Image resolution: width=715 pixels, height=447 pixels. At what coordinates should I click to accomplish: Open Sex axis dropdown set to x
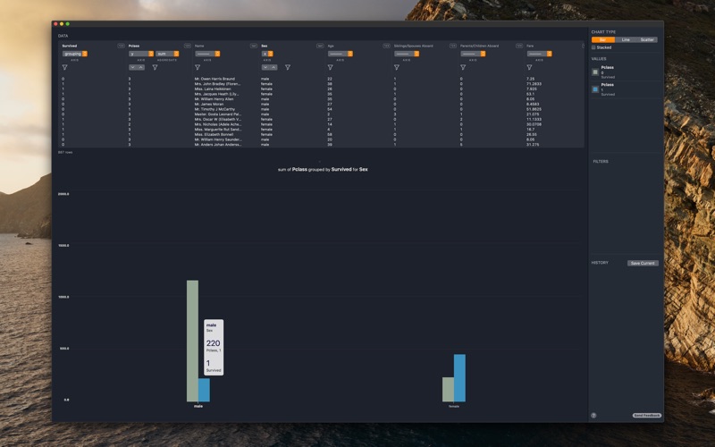click(x=267, y=54)
